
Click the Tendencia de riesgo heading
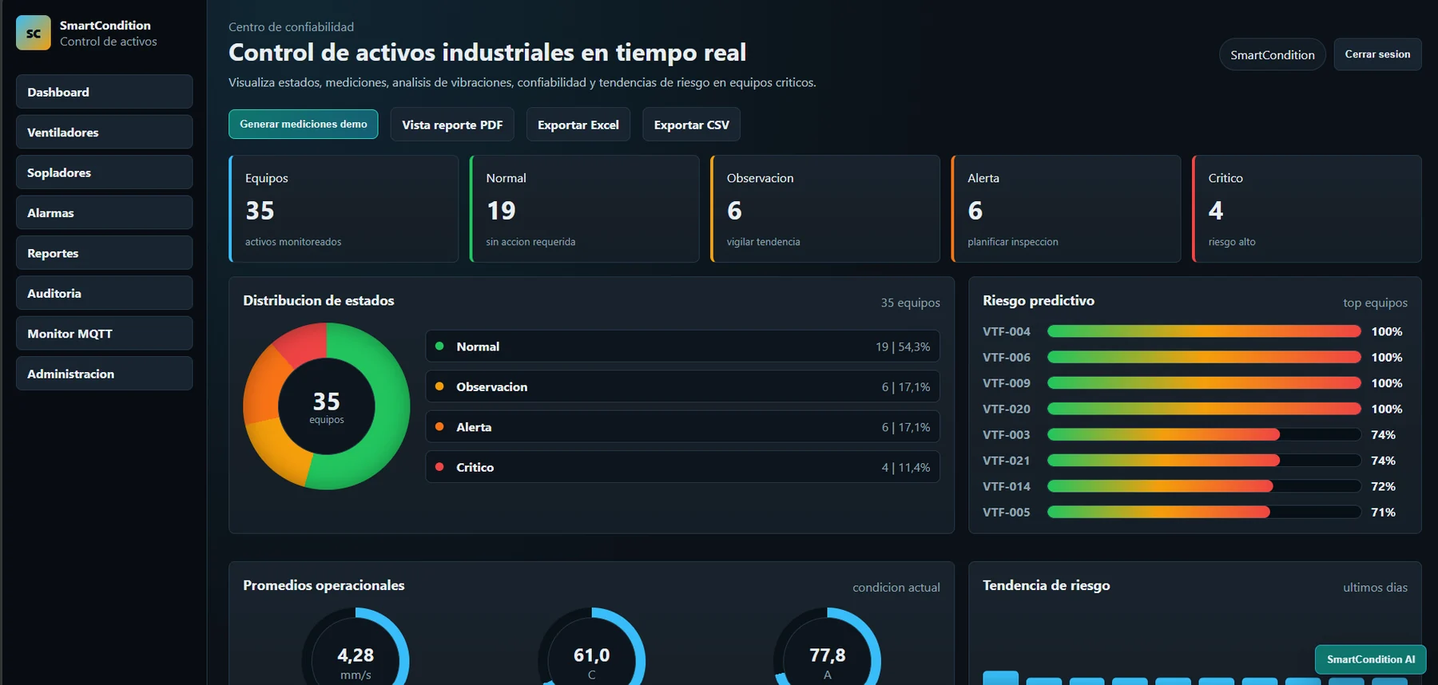[x=1047, y=585]
